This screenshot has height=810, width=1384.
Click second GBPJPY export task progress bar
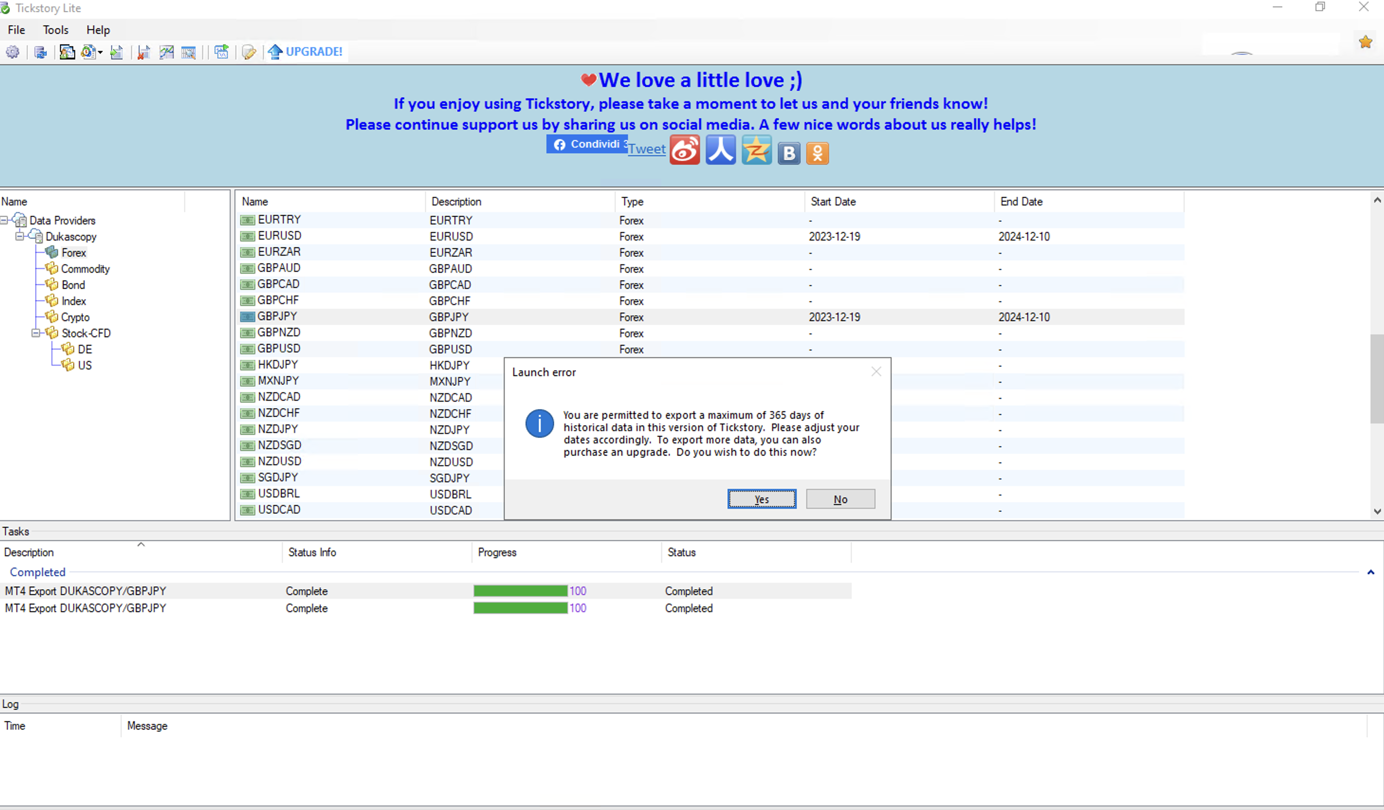pyautogui.click(x=521, y=608)
